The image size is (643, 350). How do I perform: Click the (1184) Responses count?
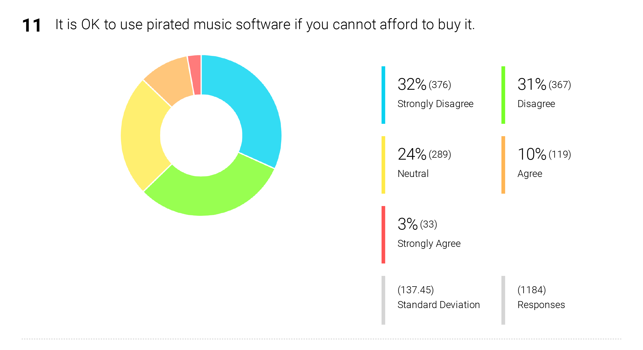coord(532,290)
